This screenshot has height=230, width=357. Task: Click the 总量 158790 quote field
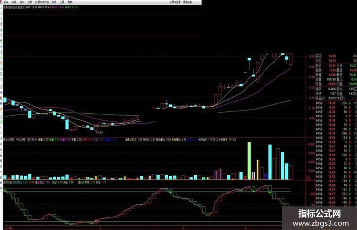click(326, 79)
